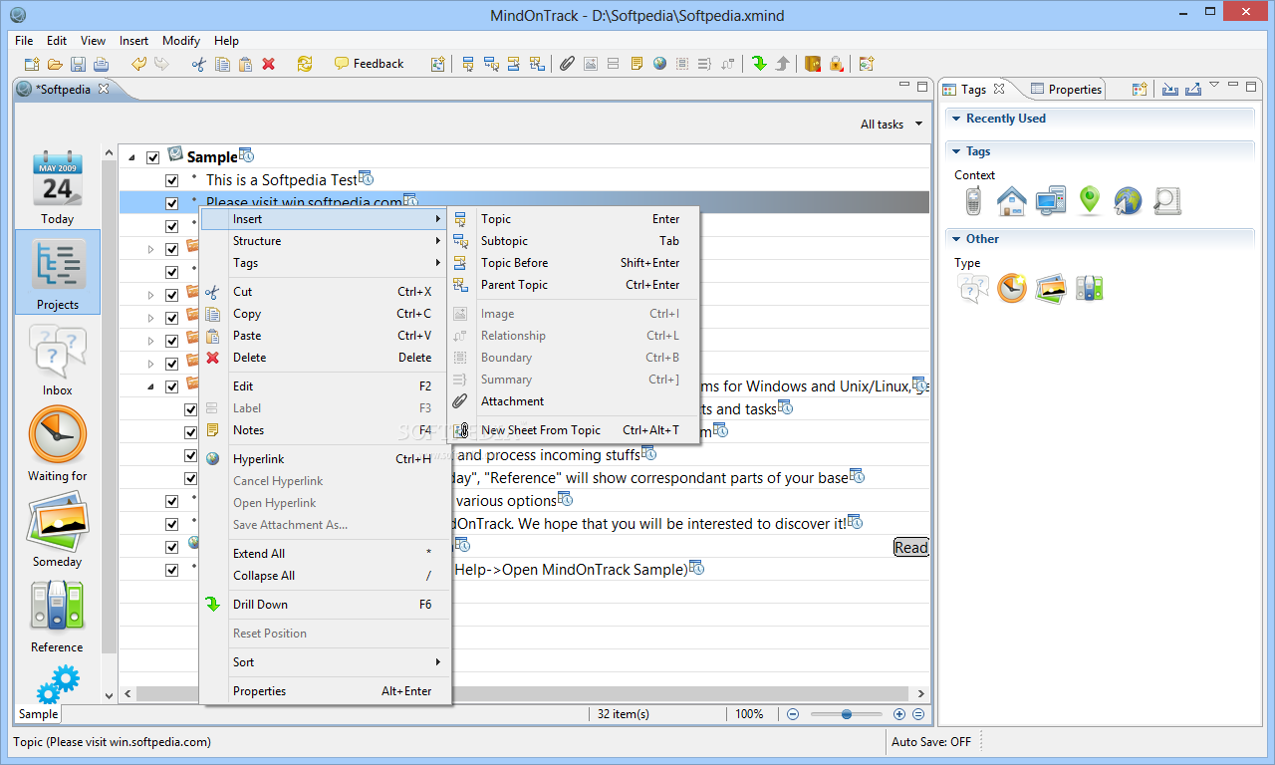Select the globe web context tag
The image size is (1275, 765).
tap(1128, 201)
